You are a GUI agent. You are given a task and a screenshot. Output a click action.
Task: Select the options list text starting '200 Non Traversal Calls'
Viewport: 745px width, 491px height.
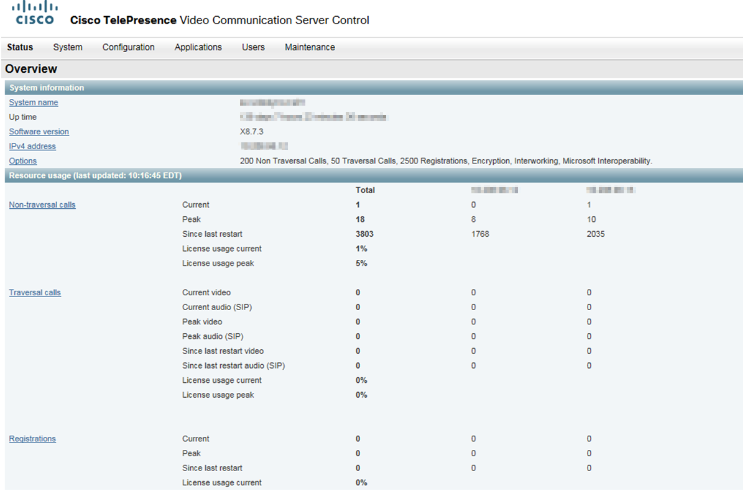[x=446, y=161]
